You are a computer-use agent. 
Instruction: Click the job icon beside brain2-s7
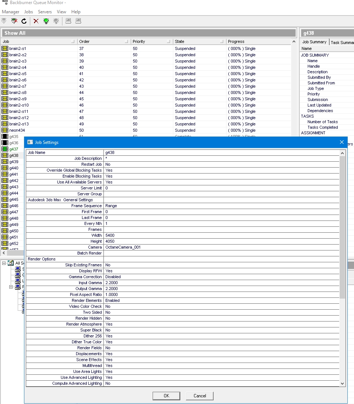[5, 86]
